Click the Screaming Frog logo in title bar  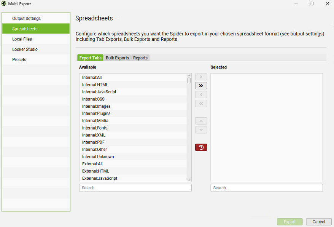(4, 4)
